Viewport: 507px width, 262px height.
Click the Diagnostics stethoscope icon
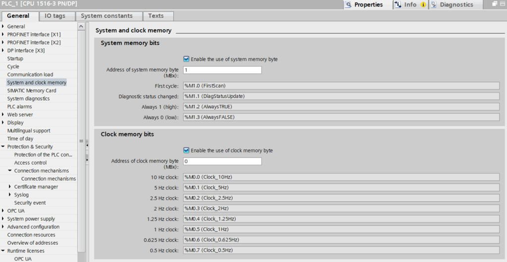(x=434, y=4)
